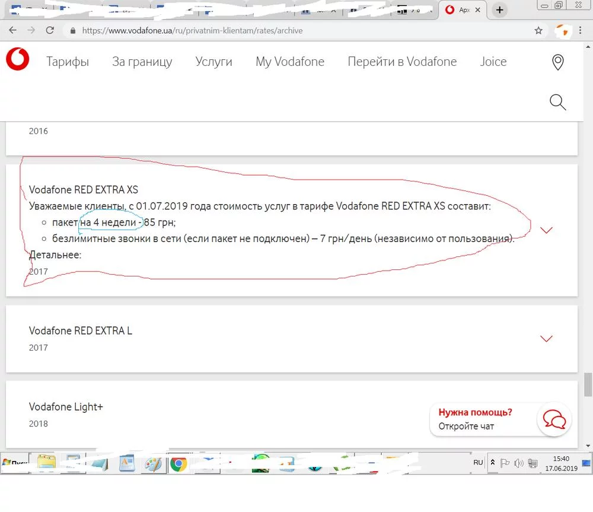
Task: Open Перейти в Vodafone menu item
Action: pos(403,61)
